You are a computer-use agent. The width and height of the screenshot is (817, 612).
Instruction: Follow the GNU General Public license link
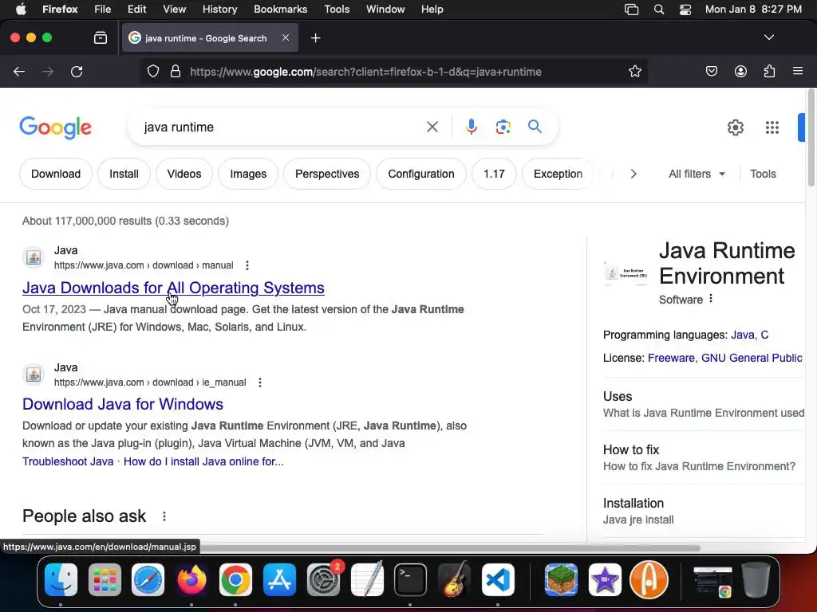pos(752,358)
